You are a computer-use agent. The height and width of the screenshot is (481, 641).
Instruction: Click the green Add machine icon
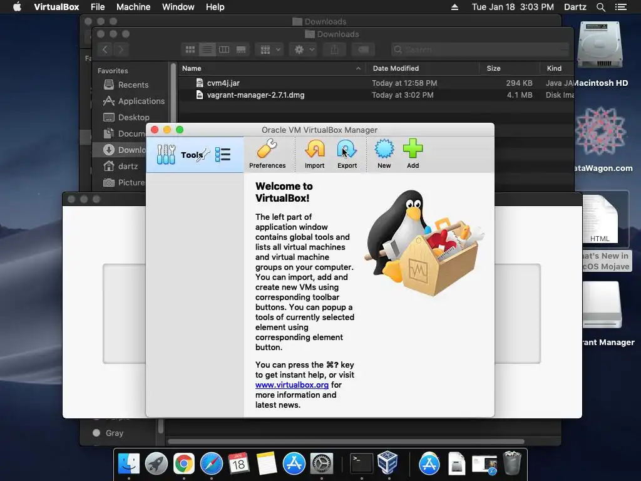(x=413, y=149)
